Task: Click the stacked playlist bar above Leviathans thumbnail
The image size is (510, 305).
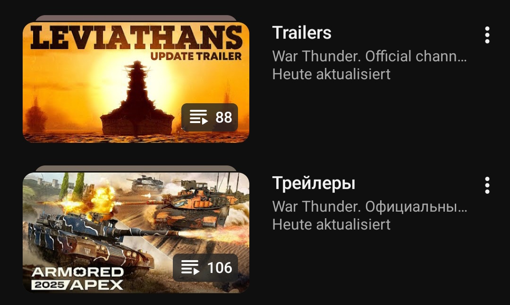Action: [x=136, y=18]
